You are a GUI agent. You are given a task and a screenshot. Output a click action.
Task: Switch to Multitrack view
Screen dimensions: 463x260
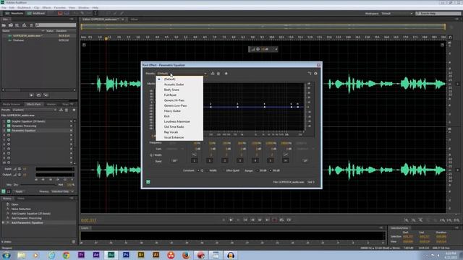(37, 13)
